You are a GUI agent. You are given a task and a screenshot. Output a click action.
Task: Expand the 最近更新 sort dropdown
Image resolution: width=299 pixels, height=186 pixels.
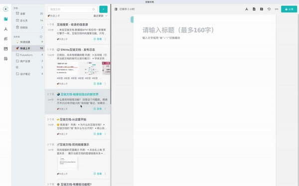[x=100, y=16]
